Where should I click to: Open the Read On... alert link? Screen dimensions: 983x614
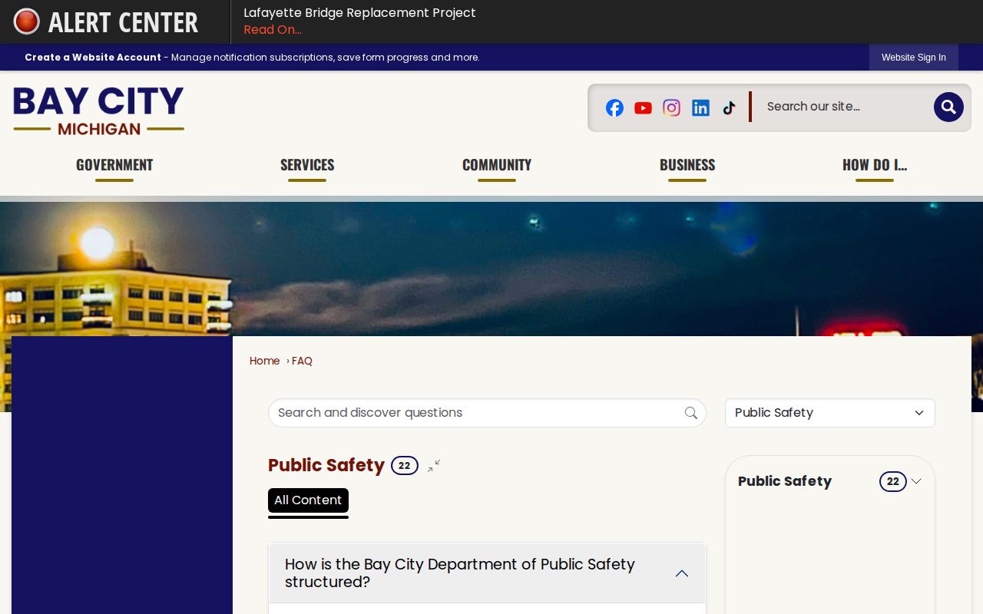273,30
